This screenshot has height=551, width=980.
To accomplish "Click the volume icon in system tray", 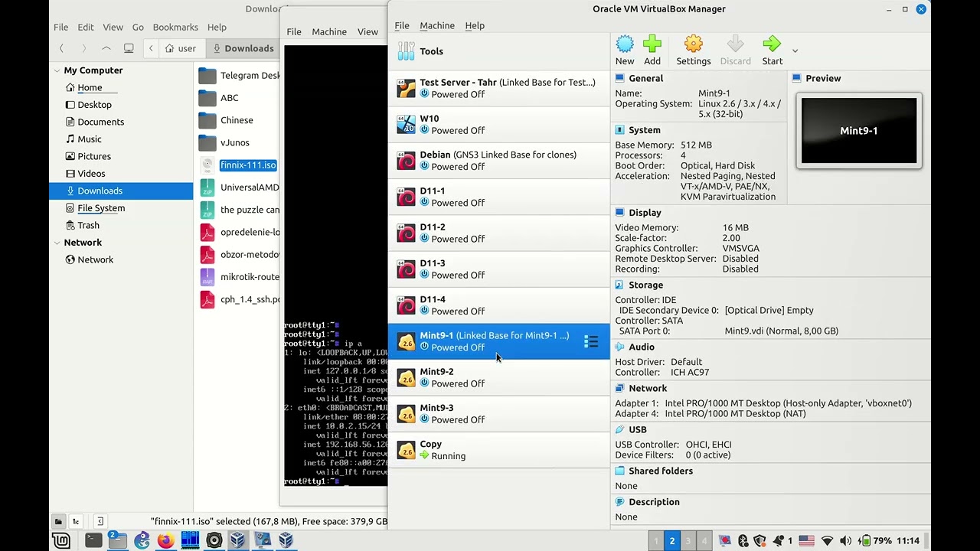I will [845, 541].
